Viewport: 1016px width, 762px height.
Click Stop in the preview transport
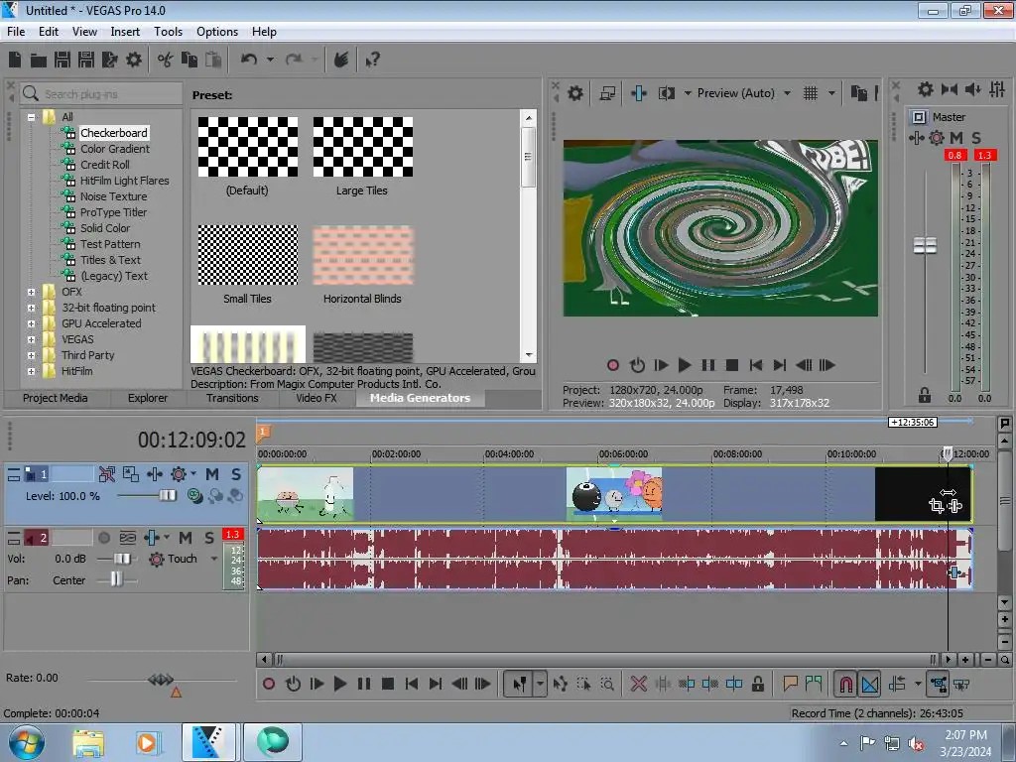pos(732,365)
